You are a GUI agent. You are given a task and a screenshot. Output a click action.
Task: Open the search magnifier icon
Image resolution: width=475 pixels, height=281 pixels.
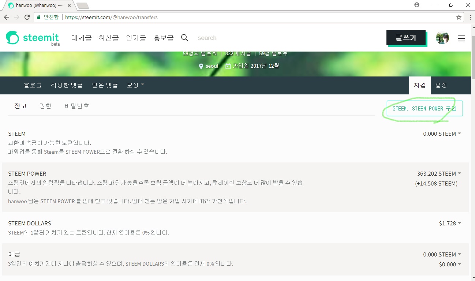(x=184, y=38)
